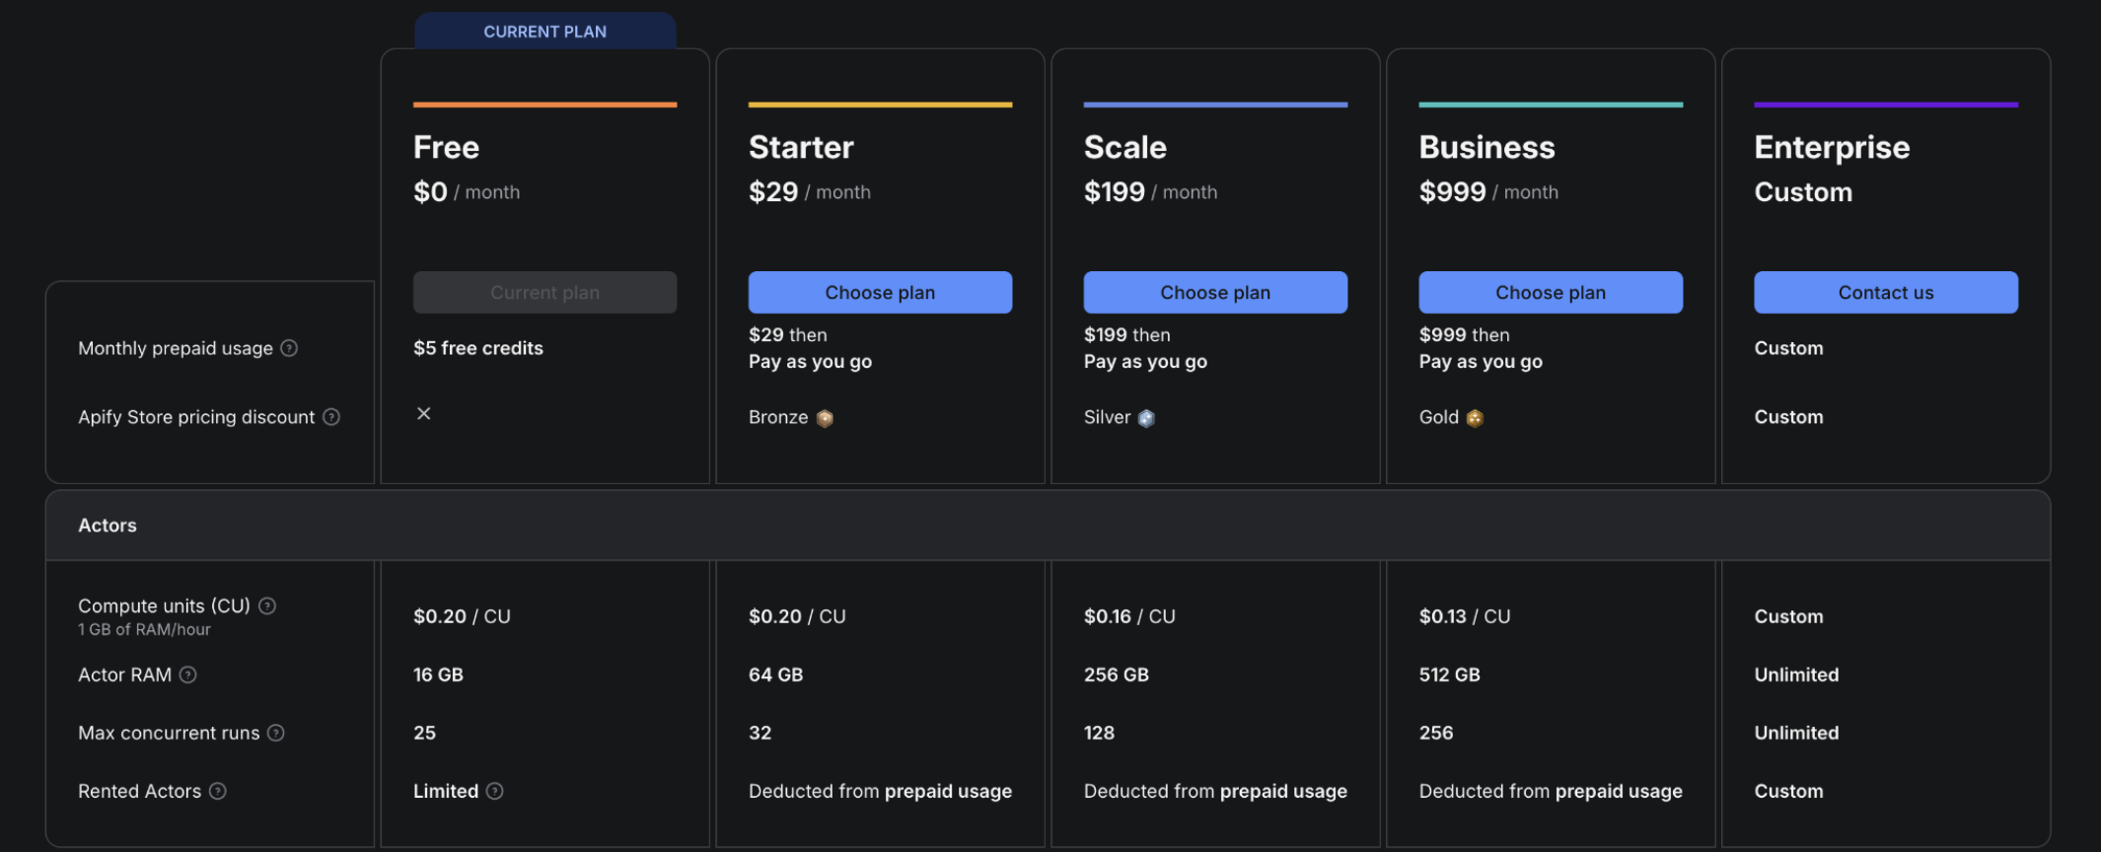Click the $0 / month price
Screen dimensions: 2101x852
[467, 191]
